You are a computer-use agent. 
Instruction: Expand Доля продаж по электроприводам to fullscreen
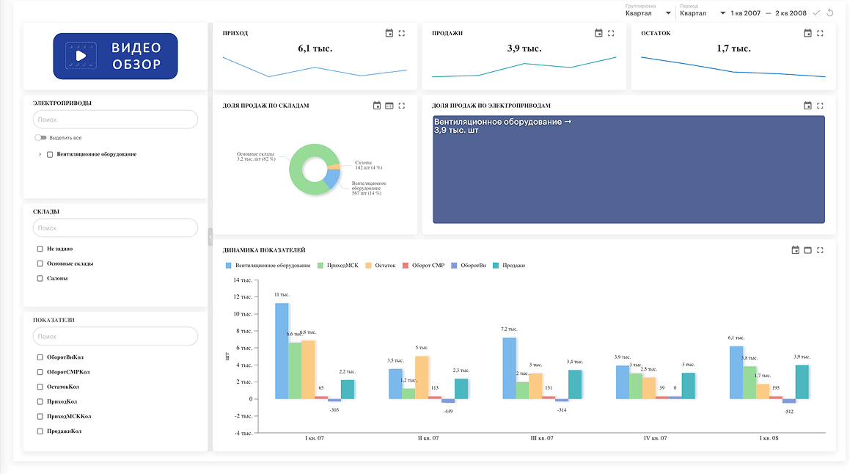(821, 106)
